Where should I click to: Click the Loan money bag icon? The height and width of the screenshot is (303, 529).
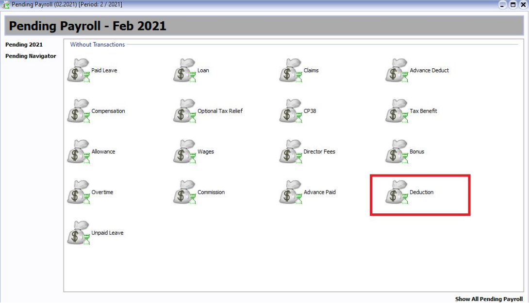tap(185, 71)
